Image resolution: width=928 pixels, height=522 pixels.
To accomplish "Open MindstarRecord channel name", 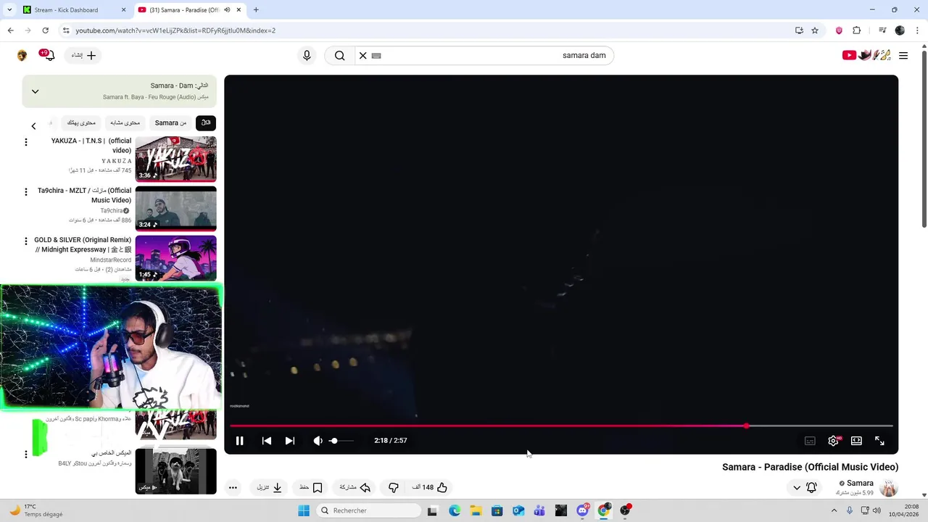I will click(x=110, y=260).
